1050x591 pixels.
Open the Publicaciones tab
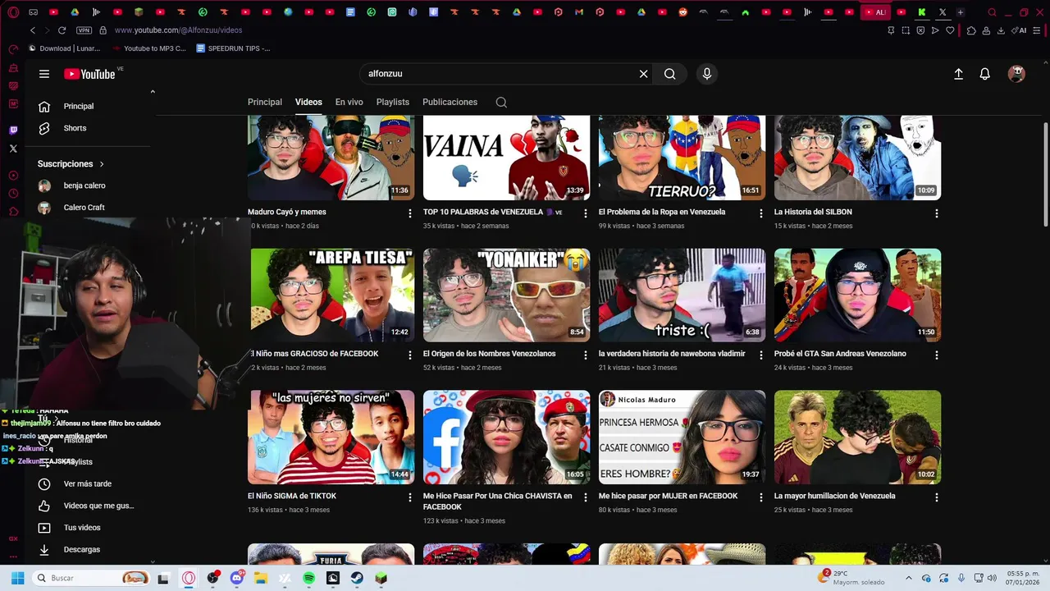tap(450, 103)
